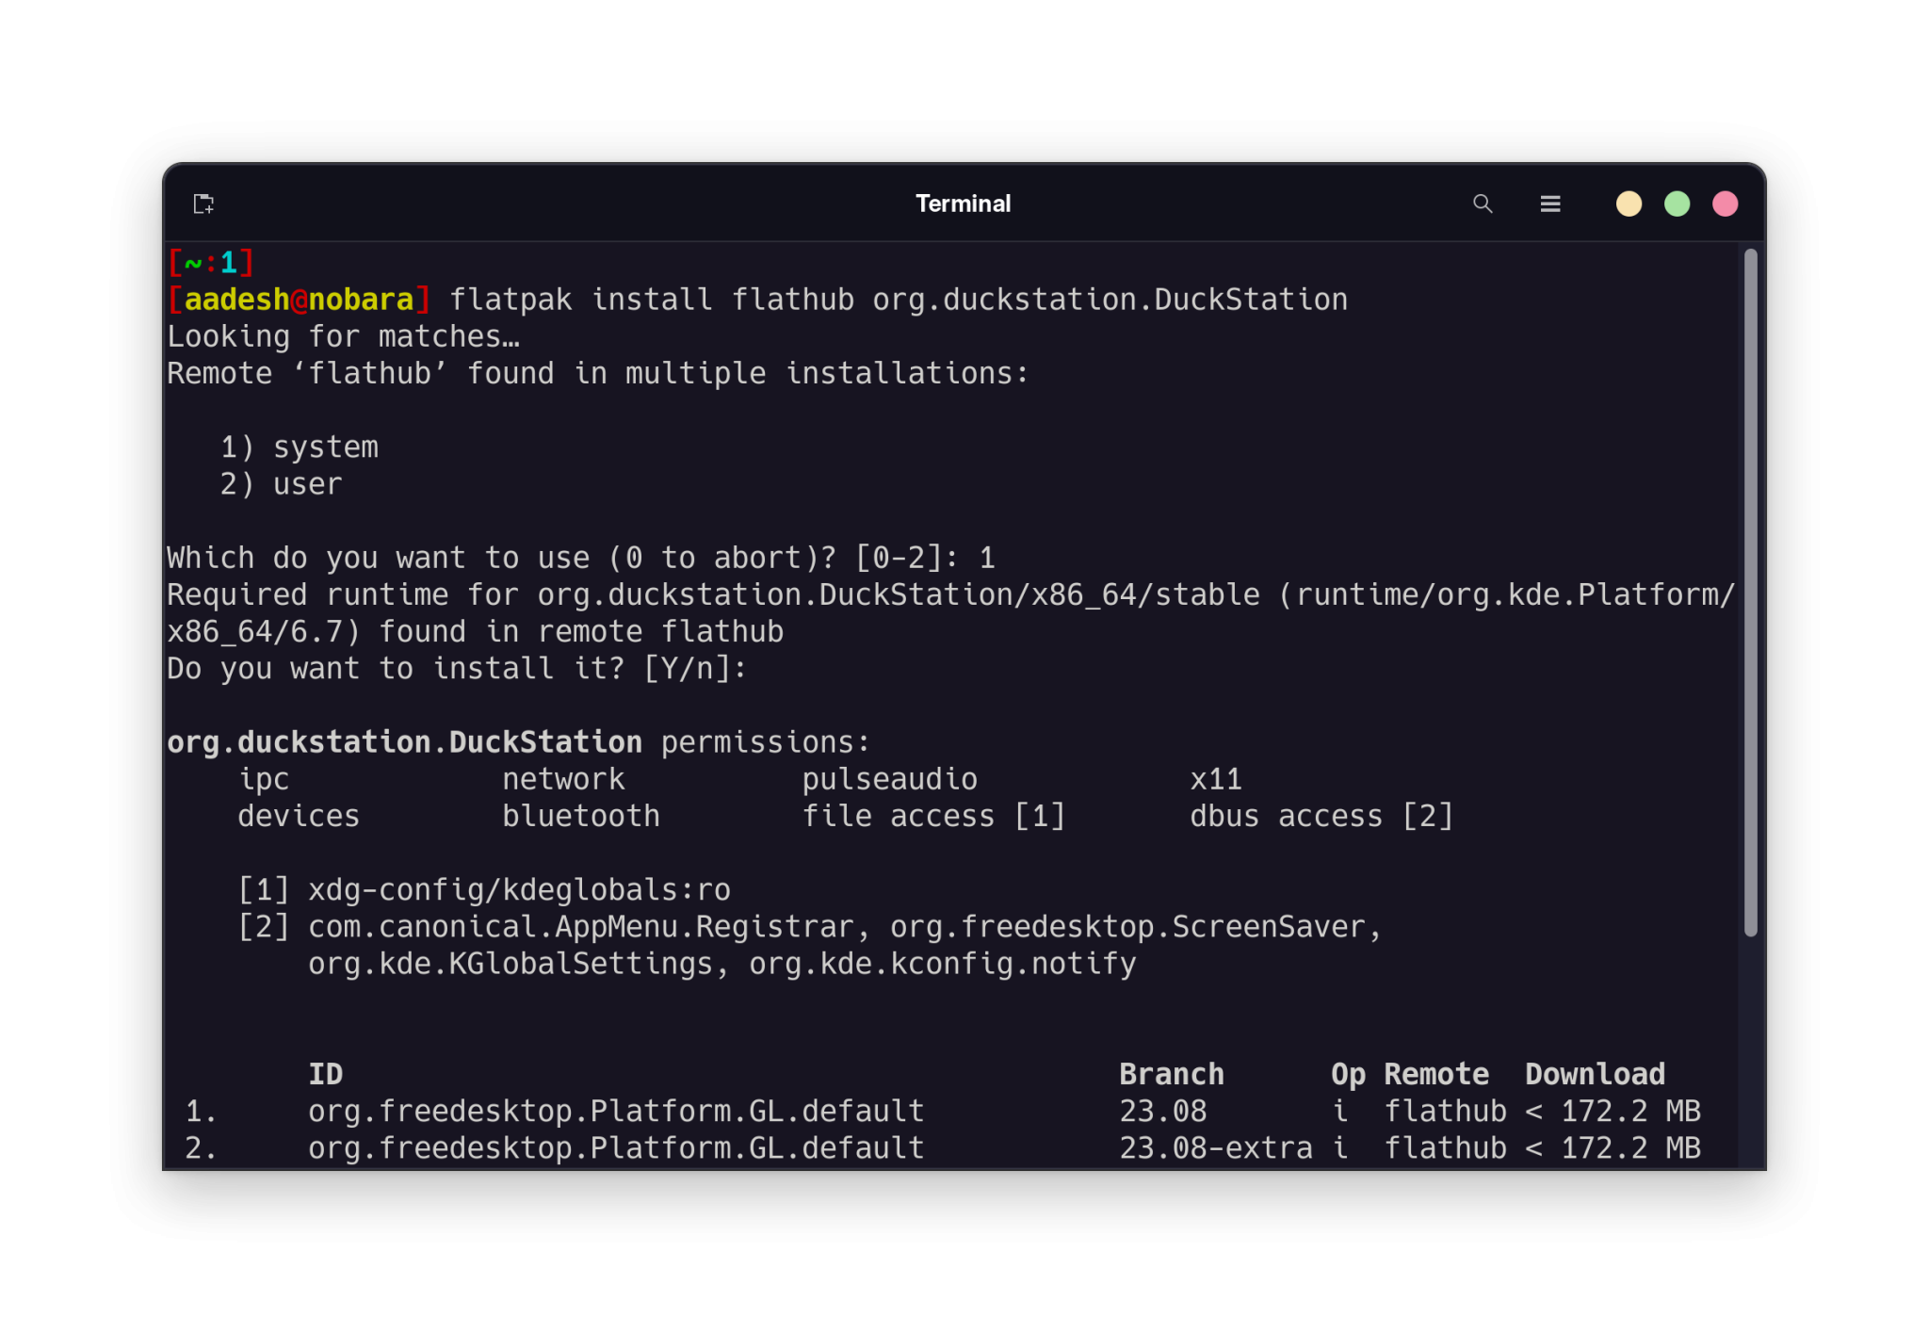Click the aadesh@nobara prompt text
Viewport: 1929px width, 1333px height.
[299, 299]
